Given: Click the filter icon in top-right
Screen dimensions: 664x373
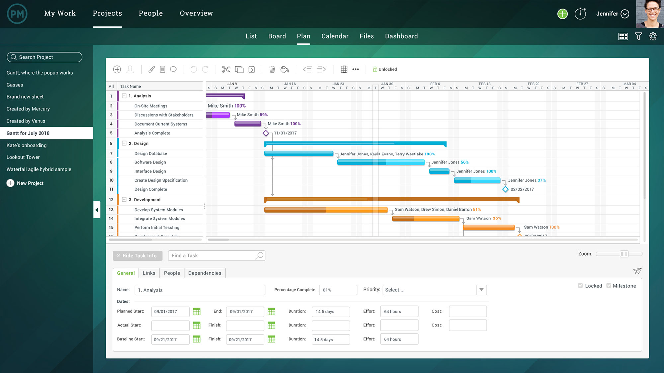Looking at the screenshot, I should pyautogui.click(x=639, y=36).
